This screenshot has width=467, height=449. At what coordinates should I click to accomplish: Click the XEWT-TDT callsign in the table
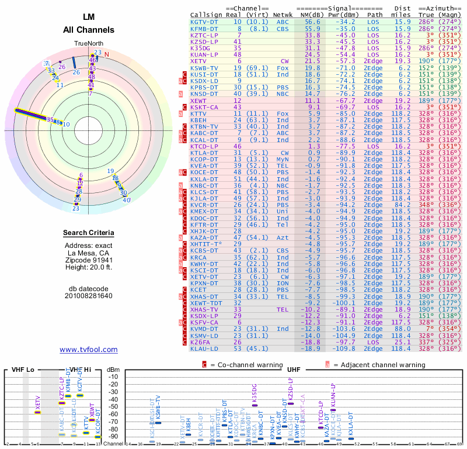tap(206, 303)
